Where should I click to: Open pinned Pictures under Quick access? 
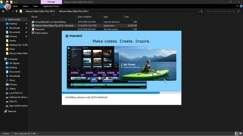pyautogui.click(x=13, y=36)
